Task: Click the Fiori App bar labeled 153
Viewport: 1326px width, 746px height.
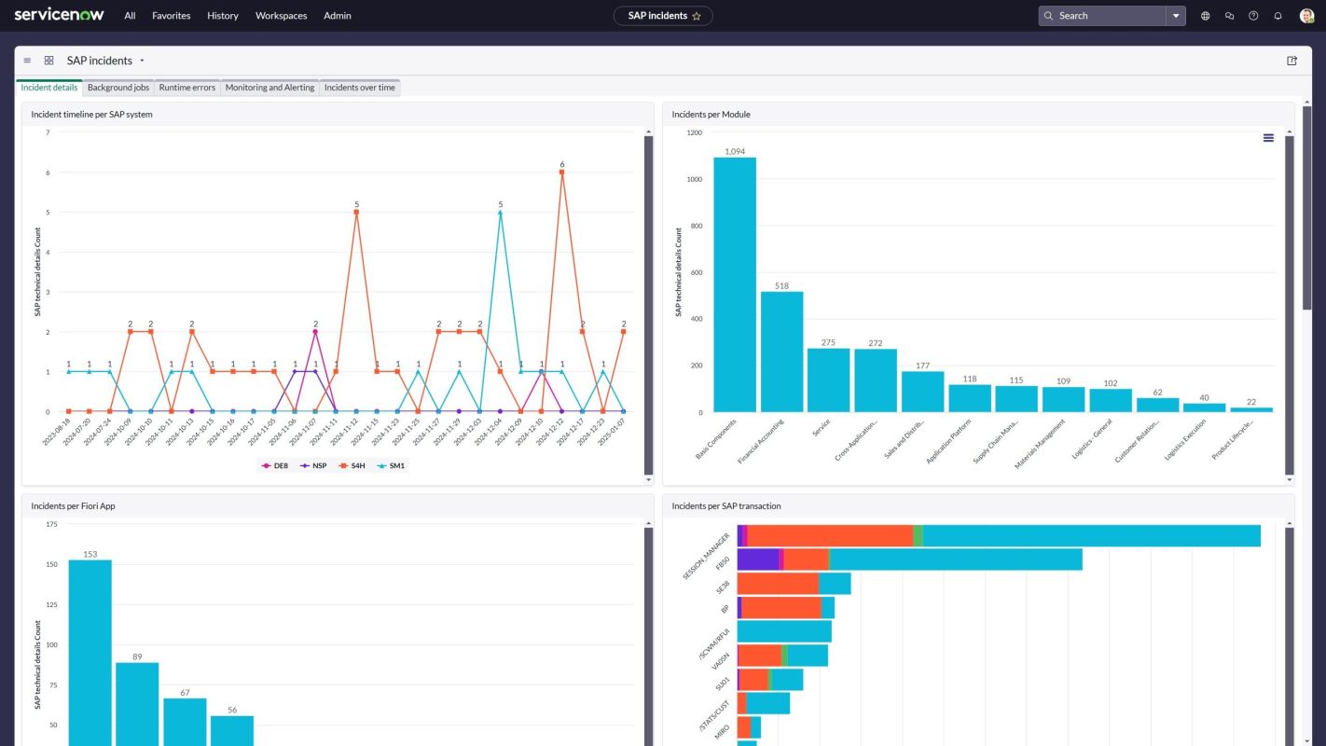Action: (90, 653)
